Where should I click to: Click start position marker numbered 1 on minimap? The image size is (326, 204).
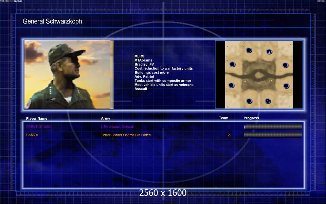pyautogui.click(x=268, y=101)
